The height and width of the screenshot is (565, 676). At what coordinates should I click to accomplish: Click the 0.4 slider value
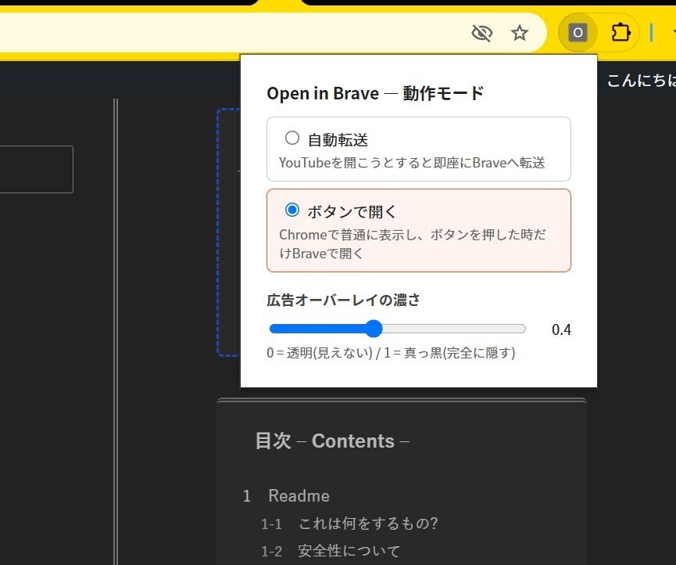pos(561,329)
